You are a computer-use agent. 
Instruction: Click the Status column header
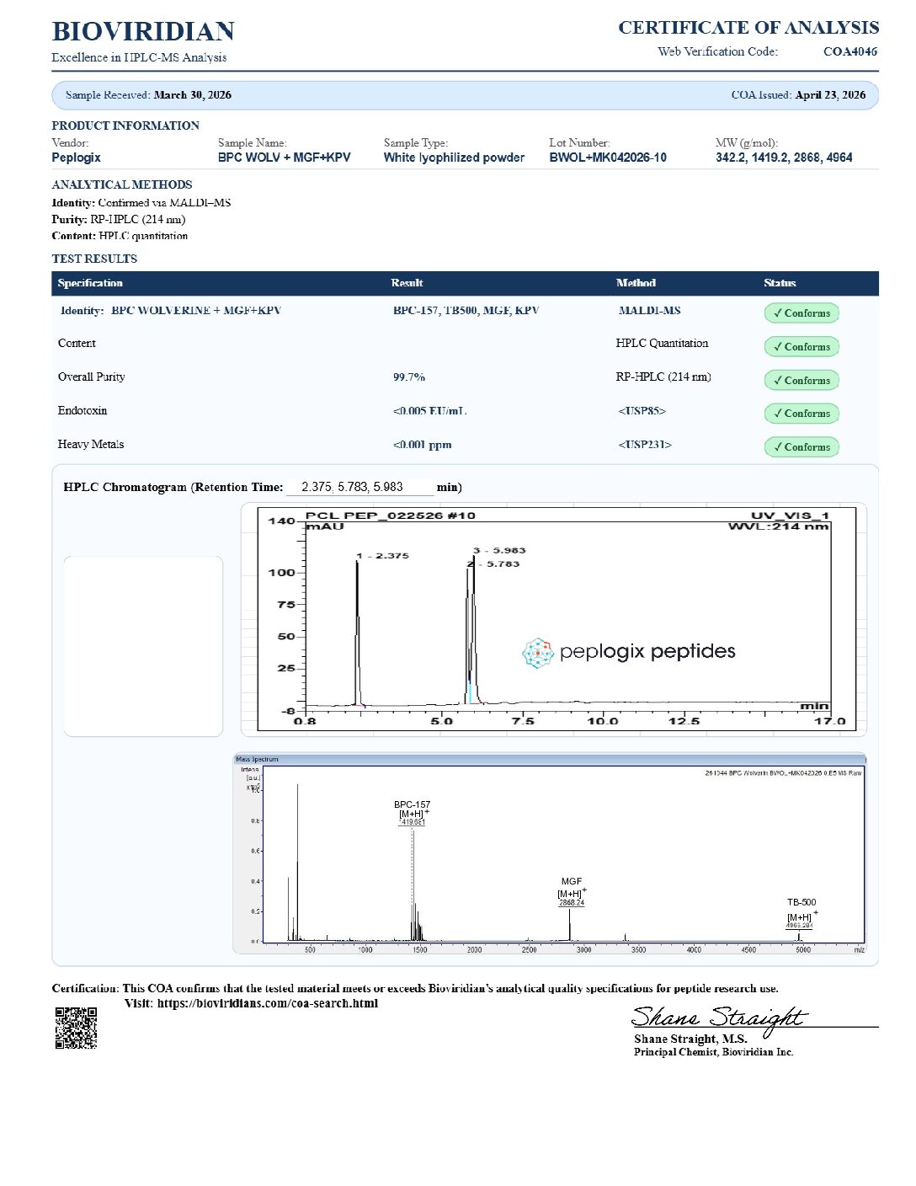780,283
